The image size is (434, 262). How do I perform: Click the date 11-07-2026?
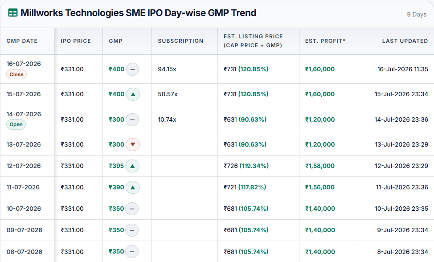tap(23, 187)
